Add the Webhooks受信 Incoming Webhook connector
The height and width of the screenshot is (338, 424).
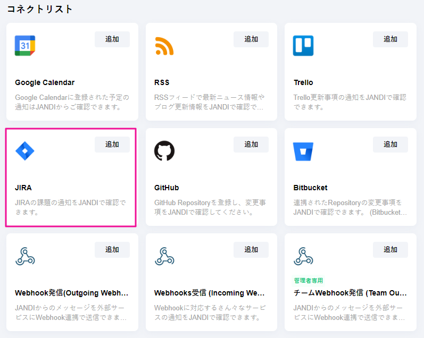[251, 250]
